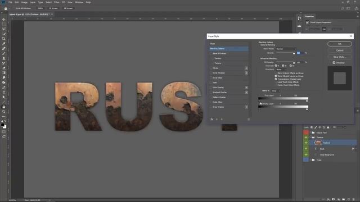Toggle Blend Interior Effects as Group
The image size is (360, 202).
(x=276, y=73)
